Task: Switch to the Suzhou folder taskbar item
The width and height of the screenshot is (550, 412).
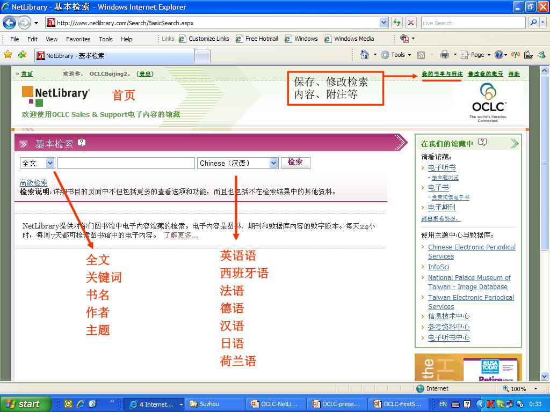Action: coord(215,404)
